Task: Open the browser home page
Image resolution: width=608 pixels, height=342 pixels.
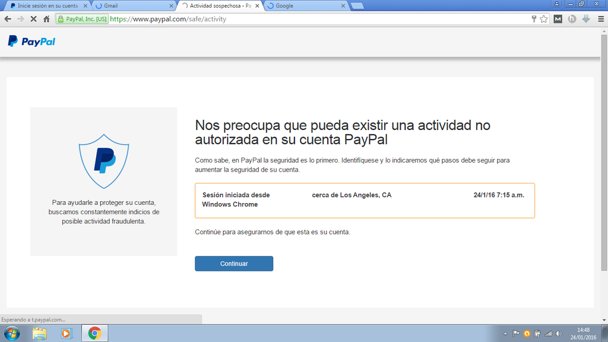Action: [46, 19]
